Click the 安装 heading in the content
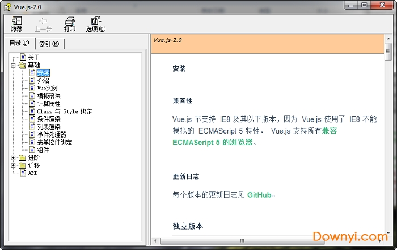 179,68
